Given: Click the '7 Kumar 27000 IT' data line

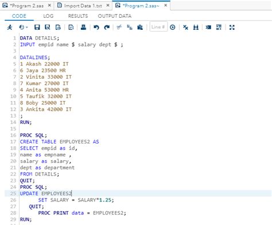Looking at the screenshot, I should click(44, 83).
